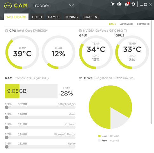Click the CAM skull logo icon
Screen dimensions: 154x153
click(8, 5)
